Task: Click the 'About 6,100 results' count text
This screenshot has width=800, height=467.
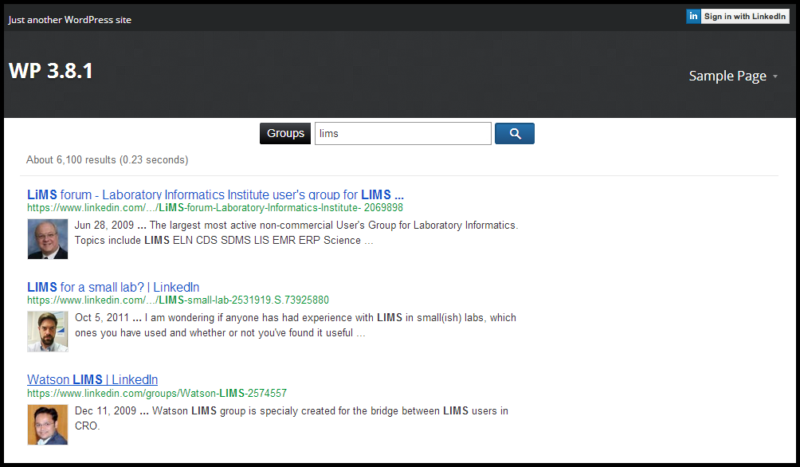Action: [107, 159]
